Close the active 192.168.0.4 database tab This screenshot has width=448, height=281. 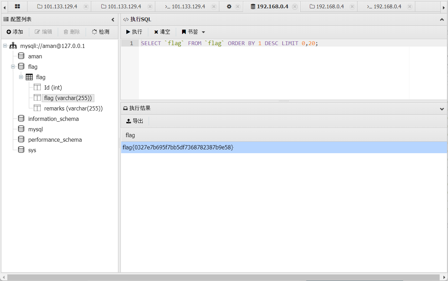[x=295, y=7]
